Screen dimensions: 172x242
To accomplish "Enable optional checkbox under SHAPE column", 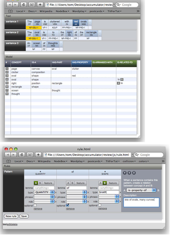I will (100, 205).
